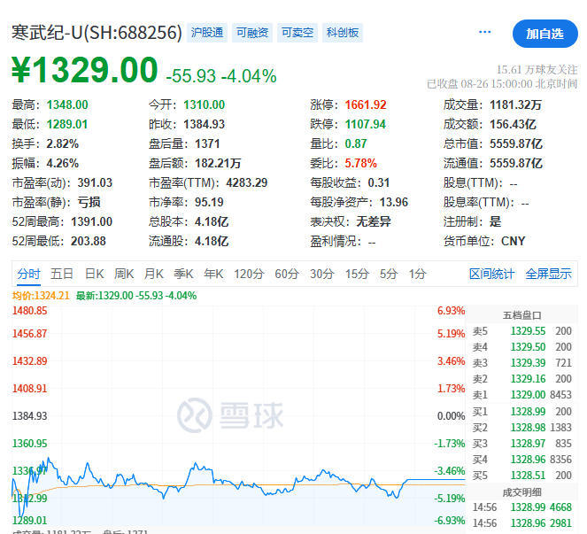Click the 换手 value 2.82%
Viewport: 587px width, 534px height.
[63, 143]
